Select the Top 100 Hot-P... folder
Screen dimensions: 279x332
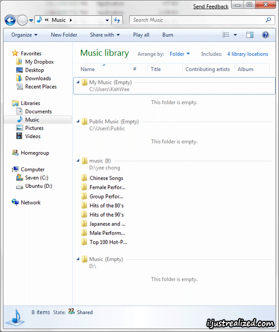[x=104, y=242]
